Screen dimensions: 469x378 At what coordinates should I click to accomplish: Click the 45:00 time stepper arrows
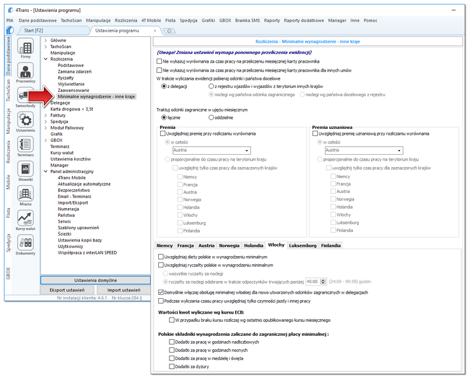(x=323, y=281)
